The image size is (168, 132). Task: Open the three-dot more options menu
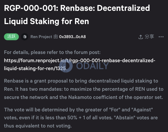(161, 37)
